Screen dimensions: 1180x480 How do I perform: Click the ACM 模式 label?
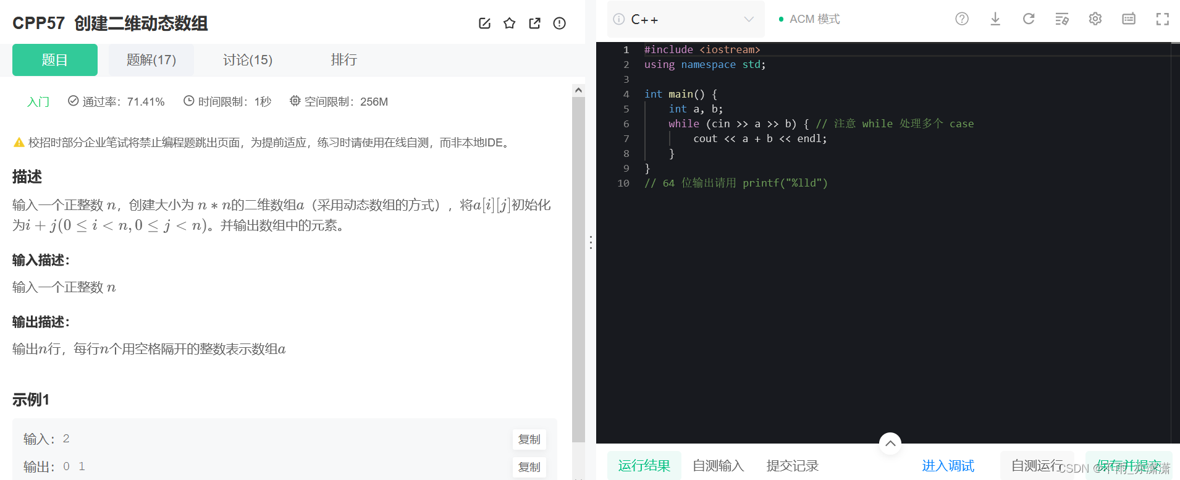coord(814,19)
